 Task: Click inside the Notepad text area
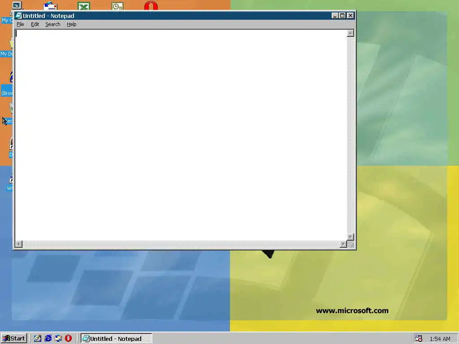[181, 135]
